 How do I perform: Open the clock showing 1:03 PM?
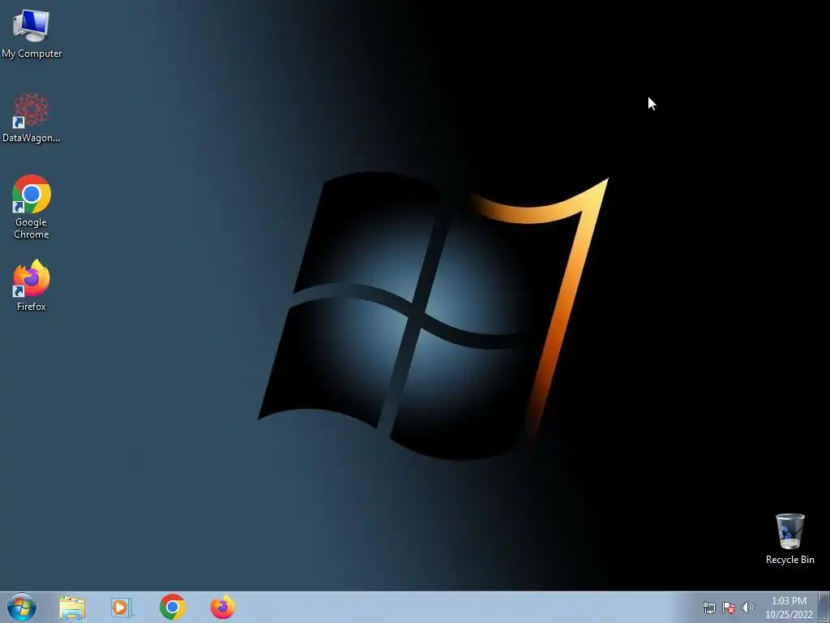click(x=789, y=608)
